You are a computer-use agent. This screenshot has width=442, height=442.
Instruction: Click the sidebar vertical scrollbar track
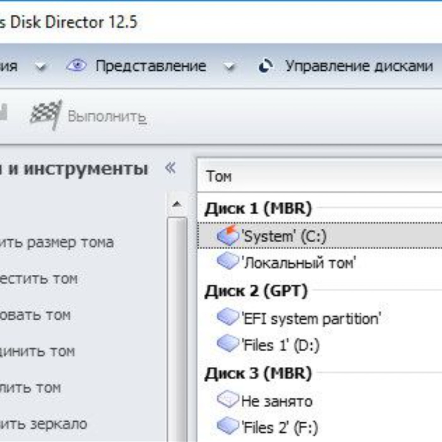(x=177, y=328)
